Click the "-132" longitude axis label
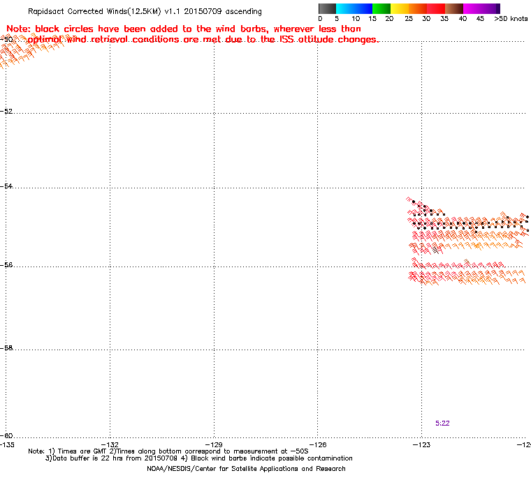This screenshot has width=531, height=480. tap(110, 444)
